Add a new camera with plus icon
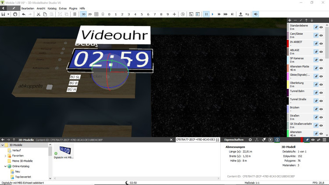This screenshot has width=329, height=185. tap(174, 15)
